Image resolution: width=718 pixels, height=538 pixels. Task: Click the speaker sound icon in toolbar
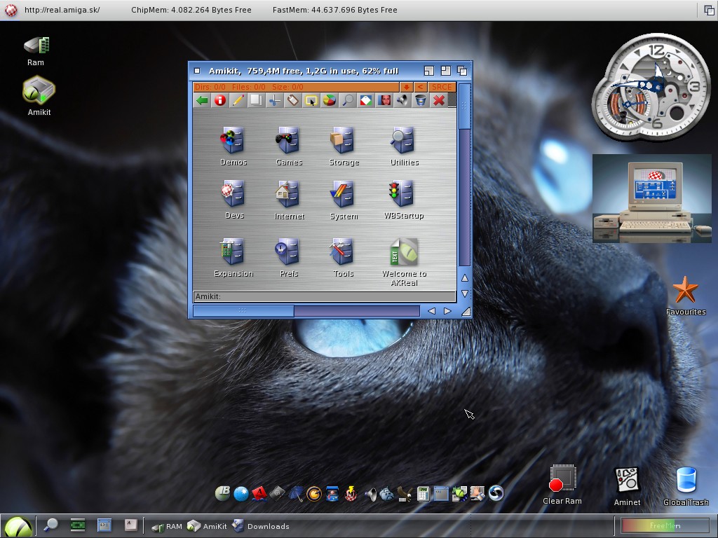(402, 101)
